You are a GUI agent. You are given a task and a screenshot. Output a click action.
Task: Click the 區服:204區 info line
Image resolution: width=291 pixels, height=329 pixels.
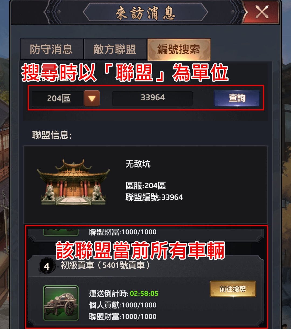pos(145,186)
